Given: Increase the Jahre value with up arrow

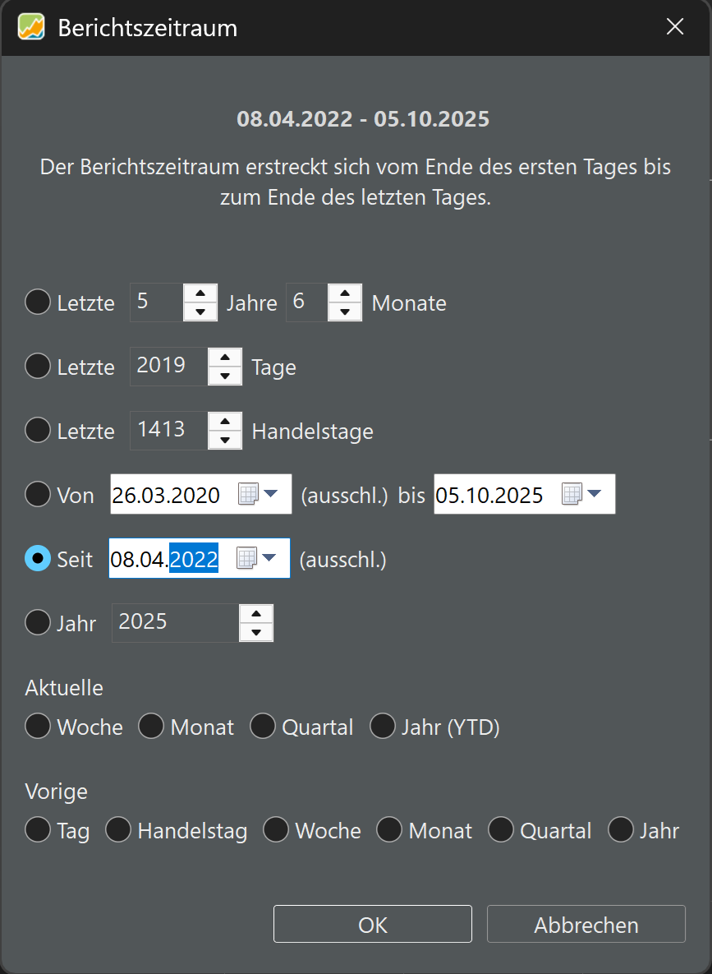Looking at the screenshot, I should (200, 293).
